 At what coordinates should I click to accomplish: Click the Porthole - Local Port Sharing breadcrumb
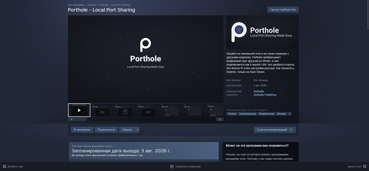[x=115, y=5]
